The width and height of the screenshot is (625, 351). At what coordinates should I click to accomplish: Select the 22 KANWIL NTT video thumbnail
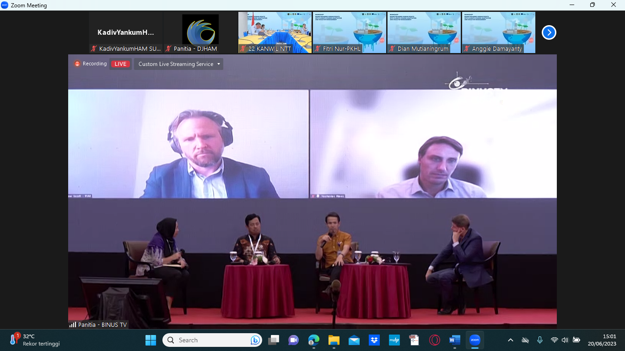(275, 32)
